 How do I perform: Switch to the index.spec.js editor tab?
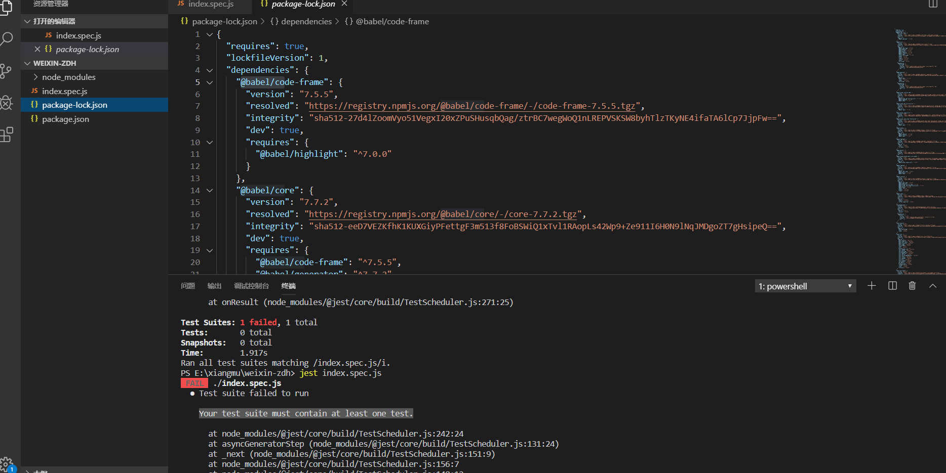pos(210,5)
